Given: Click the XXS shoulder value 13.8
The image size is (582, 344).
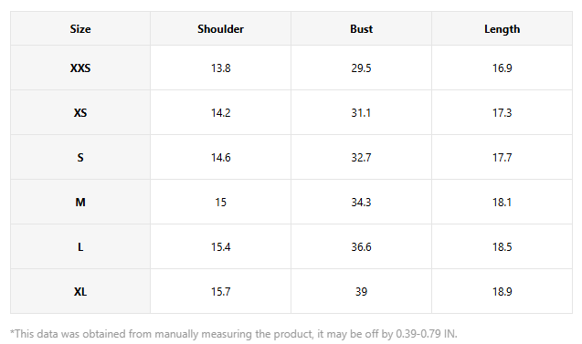Looking at the screenshot, I should (220, 68).
